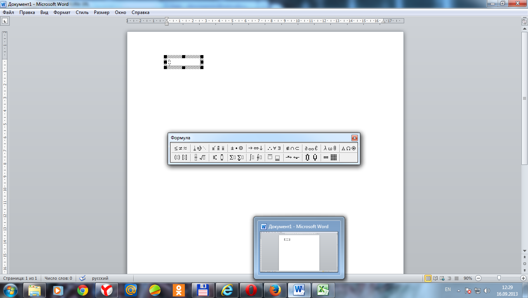Open fraction and radical templates palette

(x=200, y=157)
